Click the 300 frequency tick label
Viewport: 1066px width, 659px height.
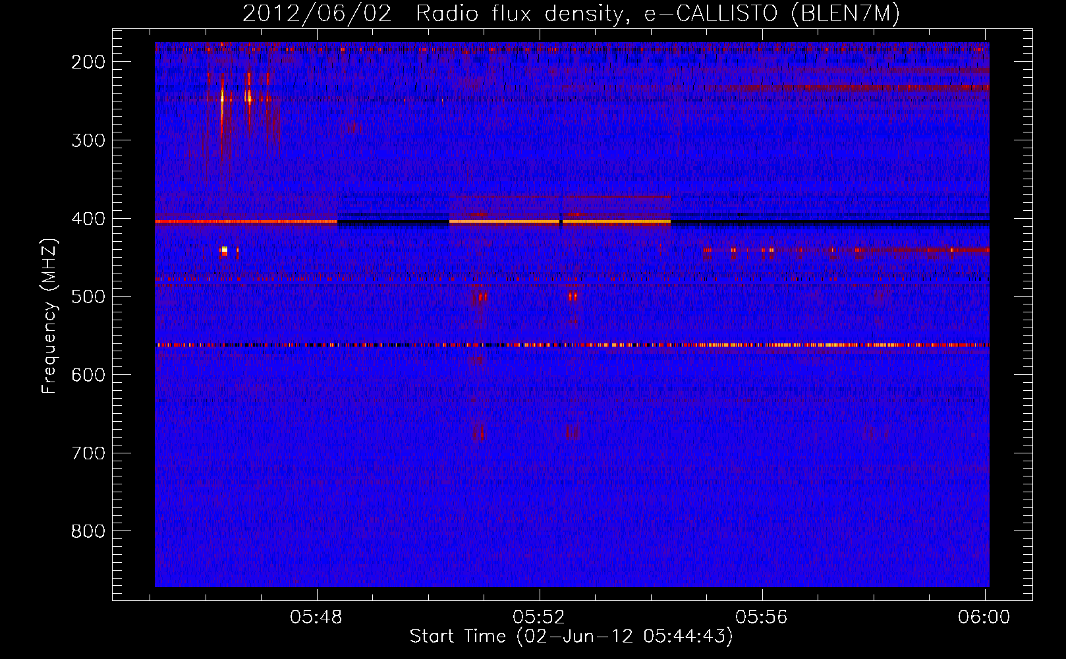[88, 140]
